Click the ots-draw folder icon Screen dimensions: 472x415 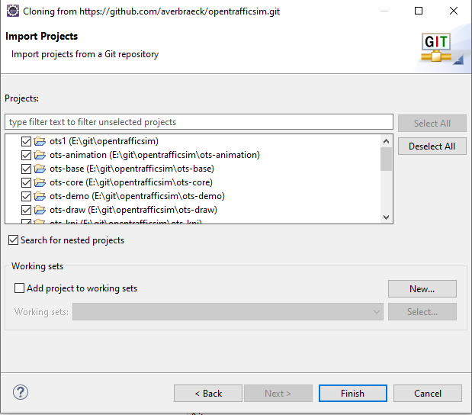pos(40,210)
